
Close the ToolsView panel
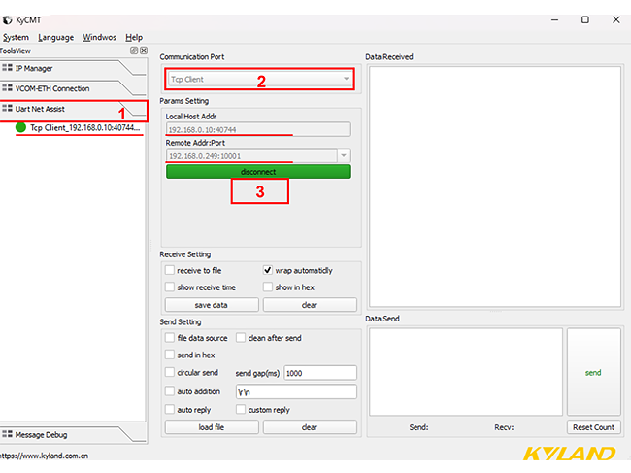(x=144, y=51)
